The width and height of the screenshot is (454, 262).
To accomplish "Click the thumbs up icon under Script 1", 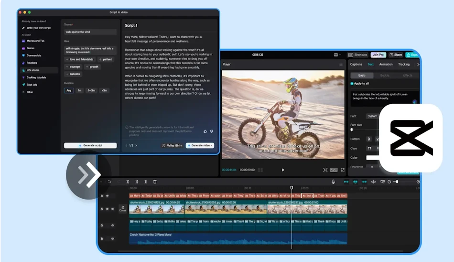I will (205, 131).
